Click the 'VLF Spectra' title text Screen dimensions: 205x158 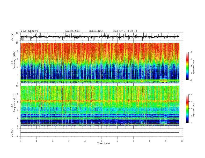29,31
